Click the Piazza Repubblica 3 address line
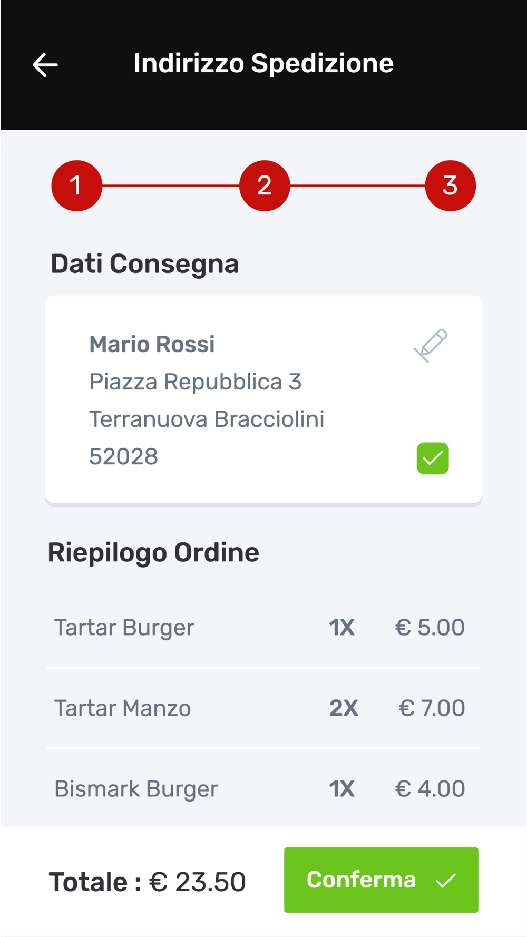 point(195,382)
